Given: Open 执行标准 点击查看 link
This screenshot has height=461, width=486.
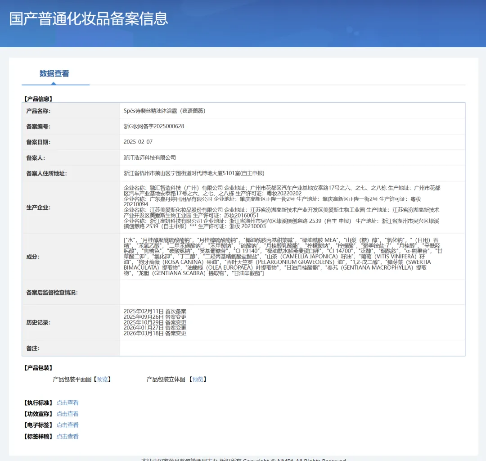Looking at the screenshot, I should [67, 403].
